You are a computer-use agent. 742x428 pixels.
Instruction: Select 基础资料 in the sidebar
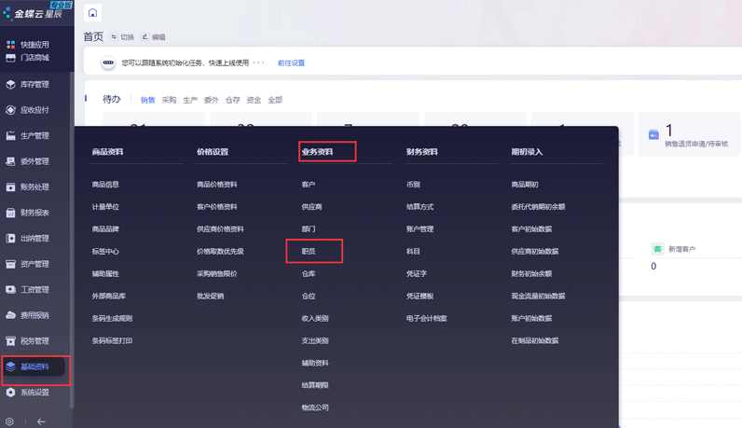pos(34,366)
